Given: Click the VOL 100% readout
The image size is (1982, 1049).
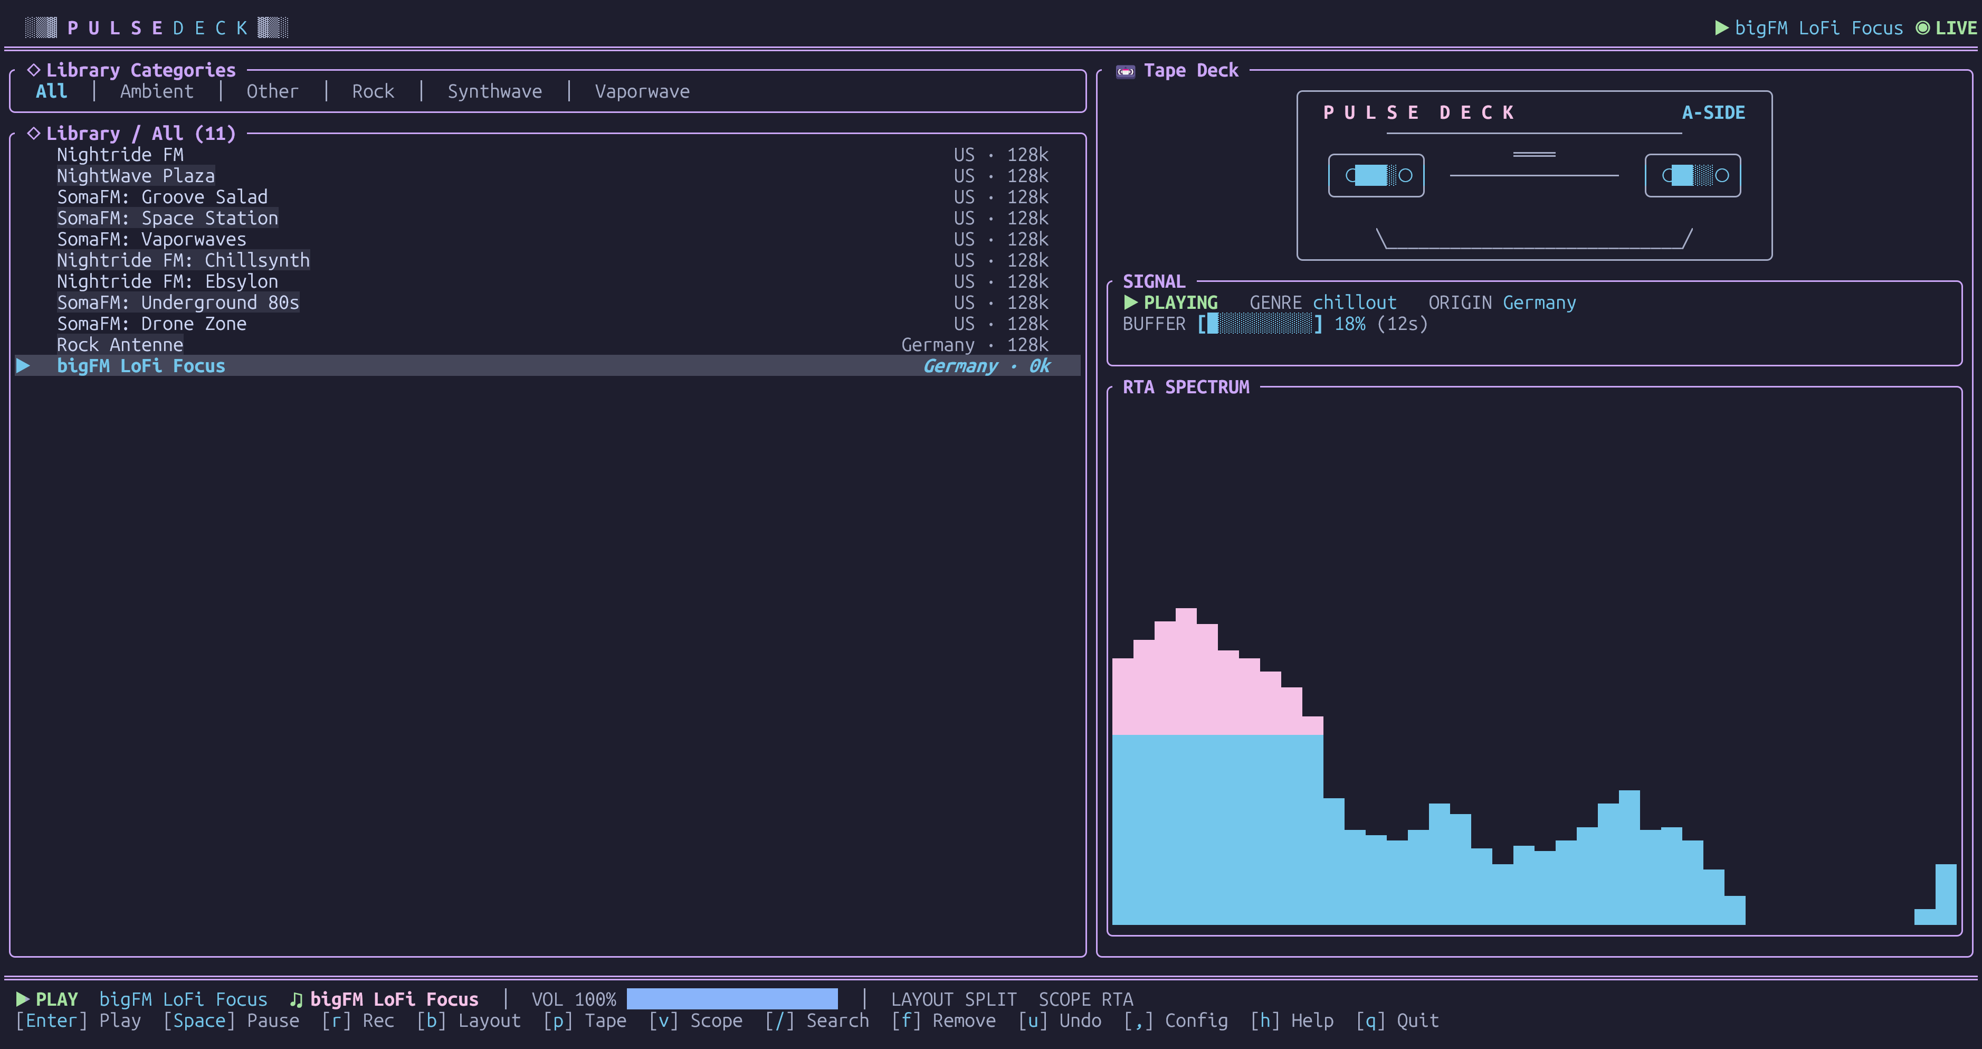Looking at the screenshot, I should click(x=574, y=999).
